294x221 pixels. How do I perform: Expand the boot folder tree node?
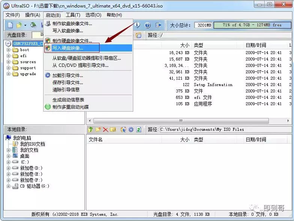(x=8, y=50)
